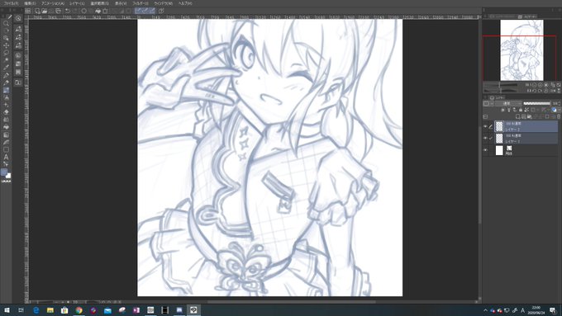
Task: Hide レイヤー 2 using its eye icon
Action: coord(485,126)
